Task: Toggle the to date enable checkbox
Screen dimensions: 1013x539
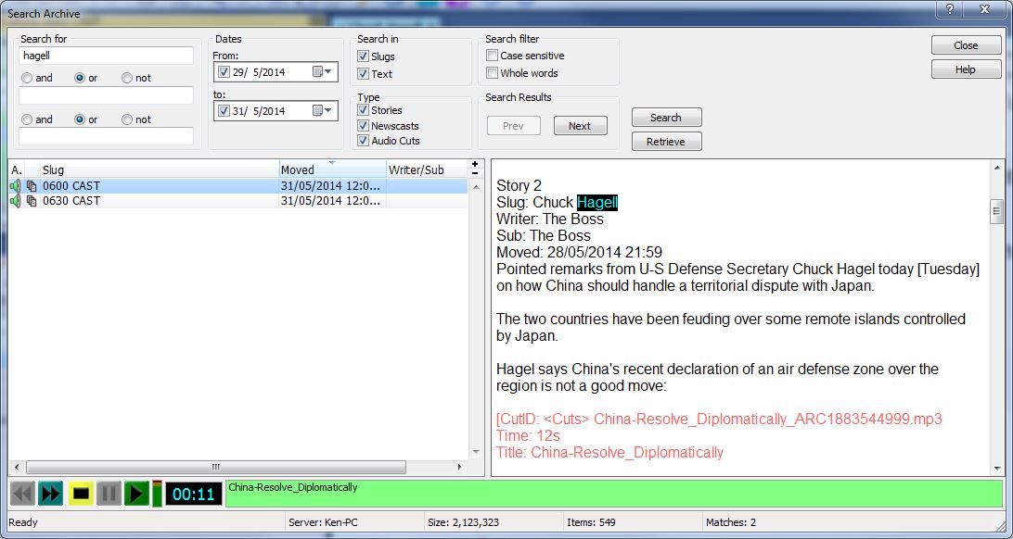Action: pos(224,111)
